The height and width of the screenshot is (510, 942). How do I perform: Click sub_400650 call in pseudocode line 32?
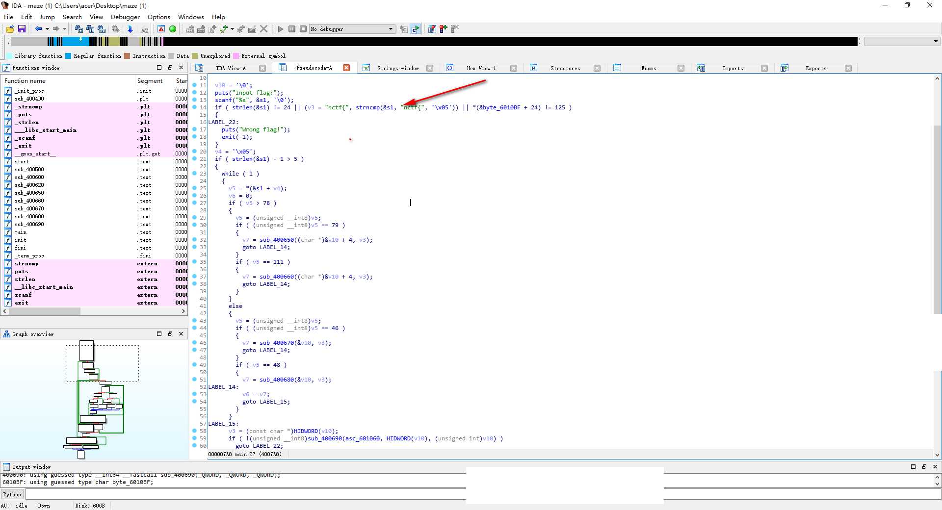tap(277, 240)
